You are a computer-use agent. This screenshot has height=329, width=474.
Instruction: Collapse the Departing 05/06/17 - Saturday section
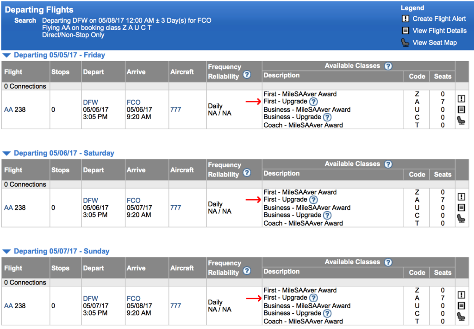(x=6, y=153)
